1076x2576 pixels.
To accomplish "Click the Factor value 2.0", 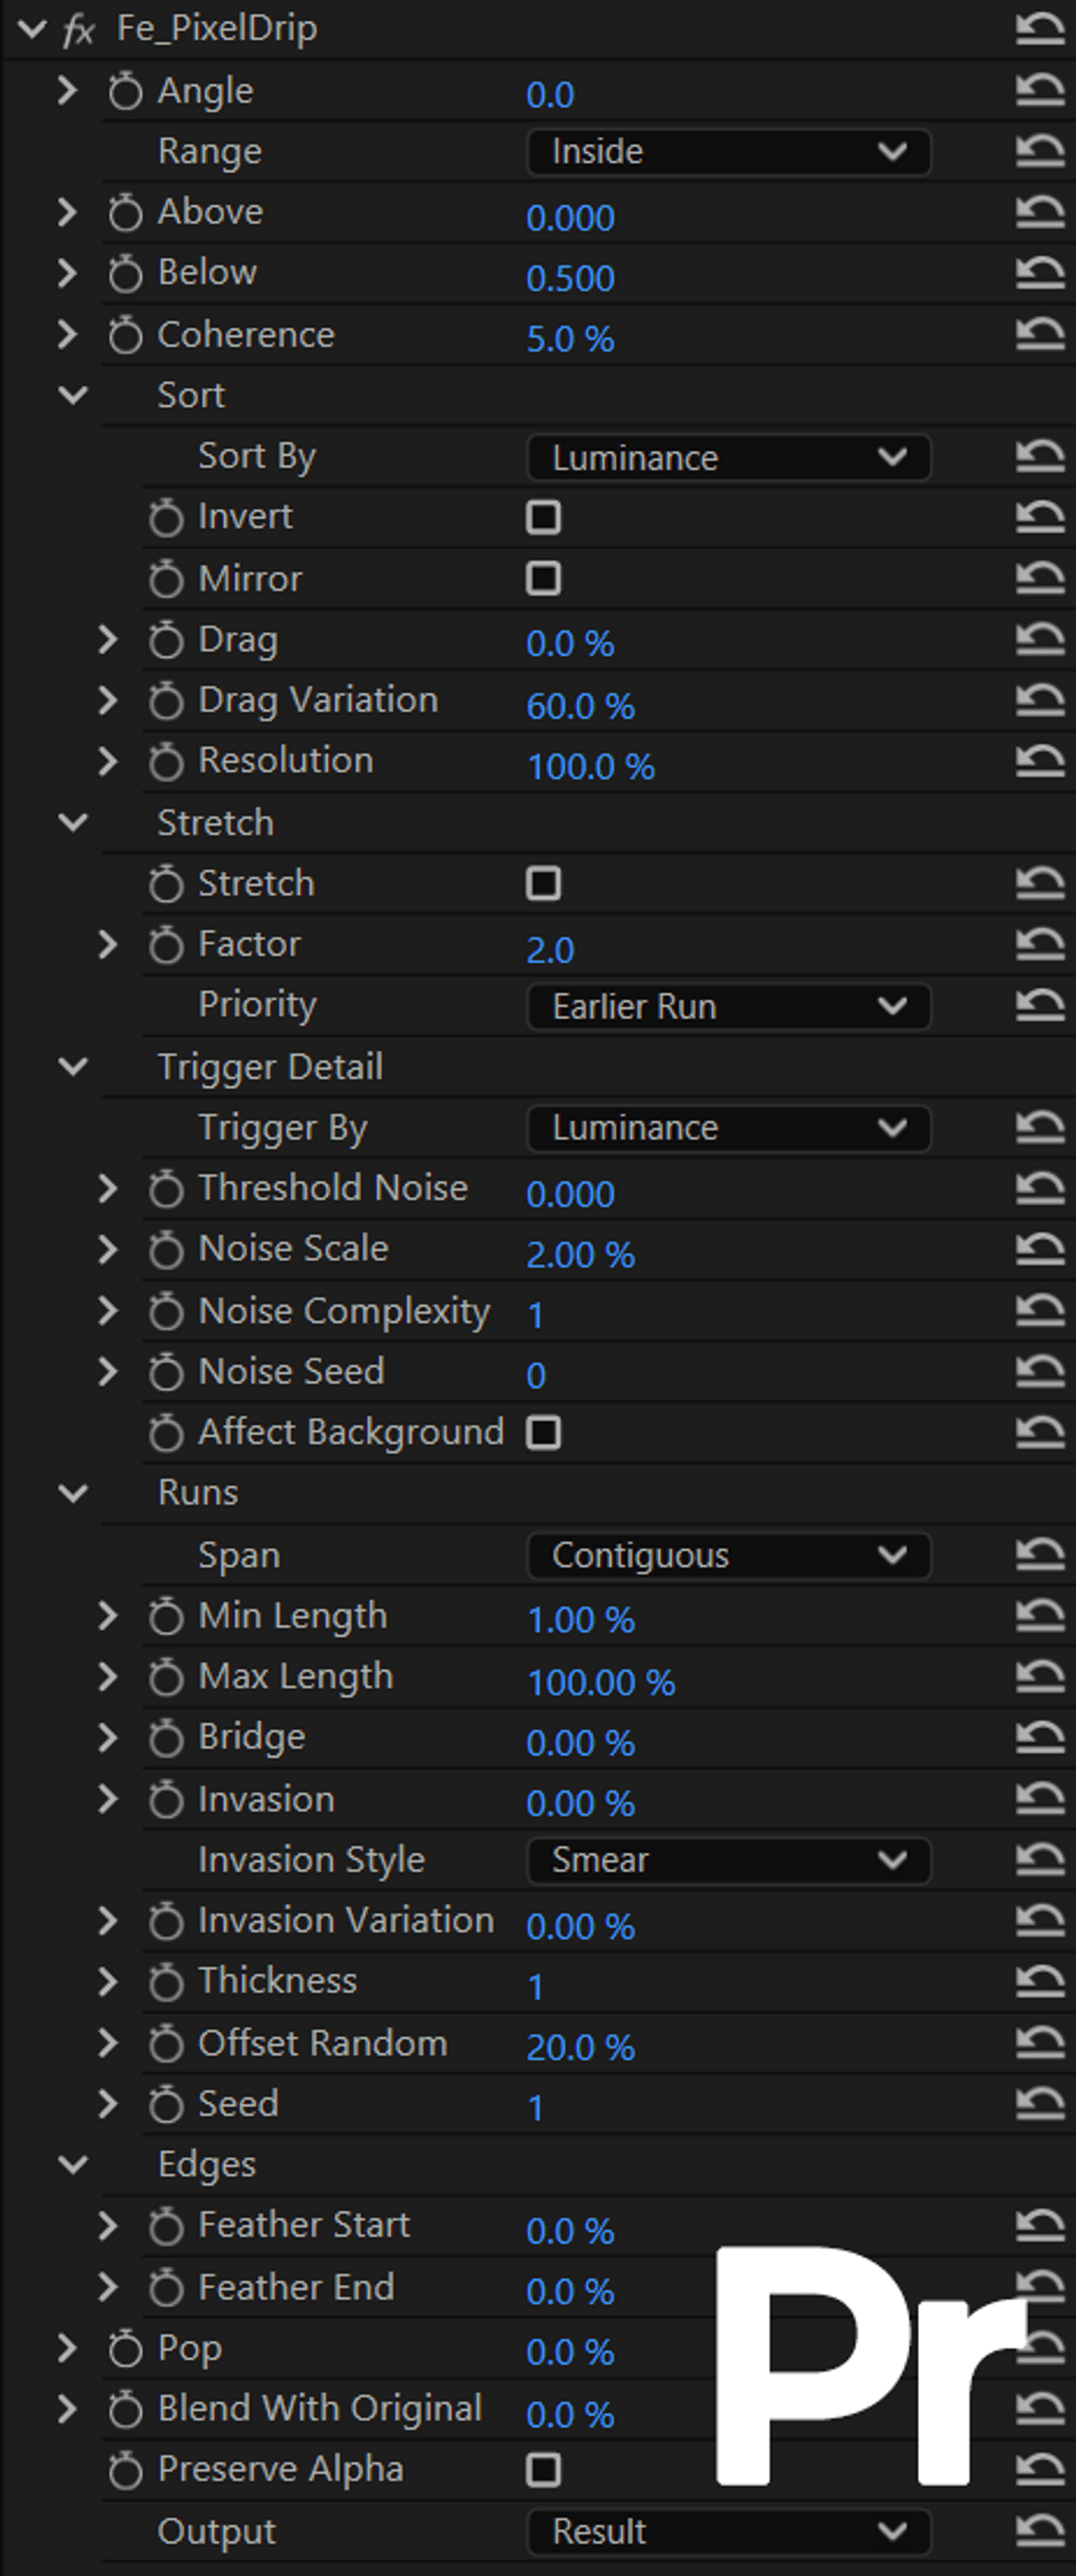I will pos(550,950).
